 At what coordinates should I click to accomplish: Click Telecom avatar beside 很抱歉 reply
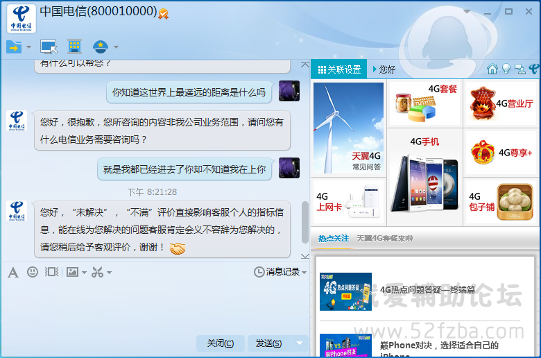pyautogui.click(x=17, y=121)
